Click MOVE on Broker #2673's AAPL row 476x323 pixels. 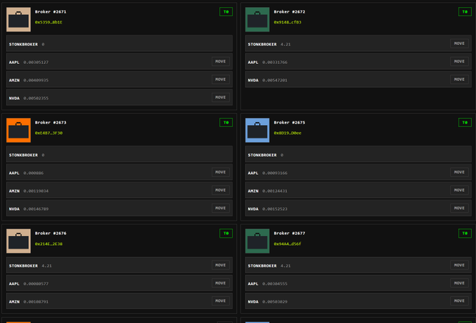pyautogui.click(x=220, y=172)
